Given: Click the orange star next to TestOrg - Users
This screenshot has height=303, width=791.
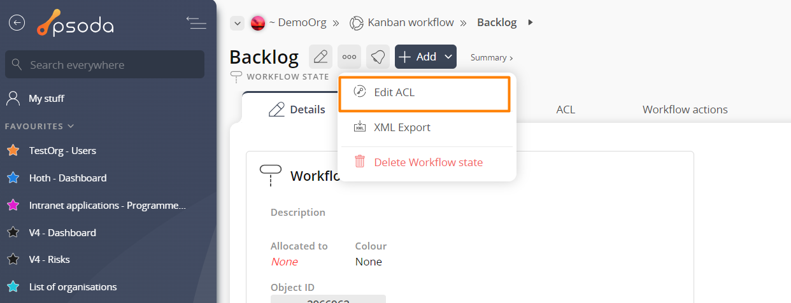Looking at the screenshot, I should click(x=13, y=151).
